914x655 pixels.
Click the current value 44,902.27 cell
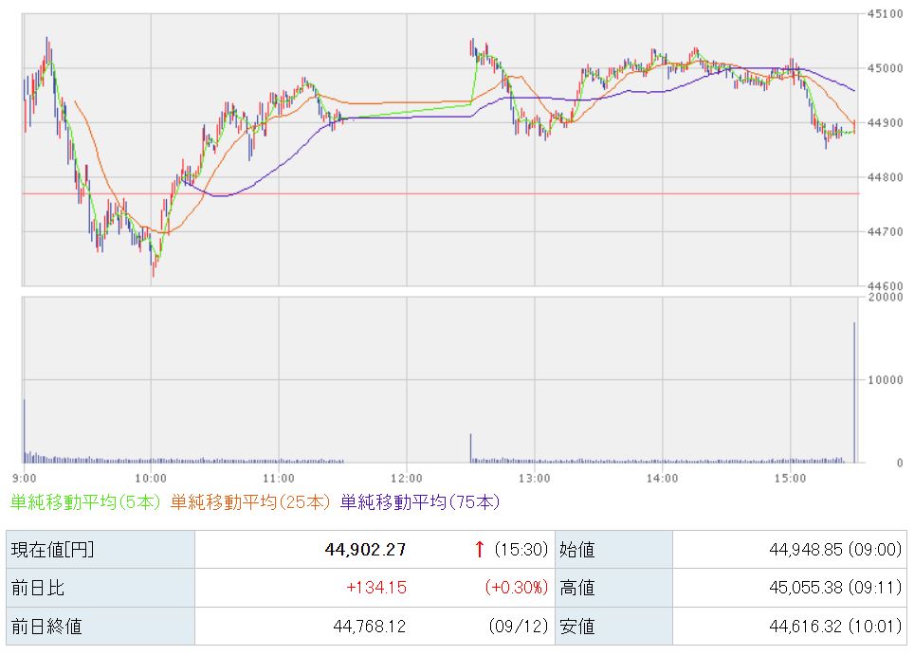pyautogui.click(x=365, y=550)
